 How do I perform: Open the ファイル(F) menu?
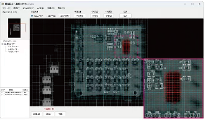pyautogui.click(x=6, y=8)
